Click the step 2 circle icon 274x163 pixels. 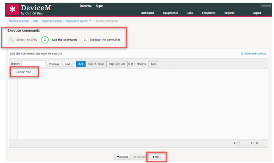point(45,40)
